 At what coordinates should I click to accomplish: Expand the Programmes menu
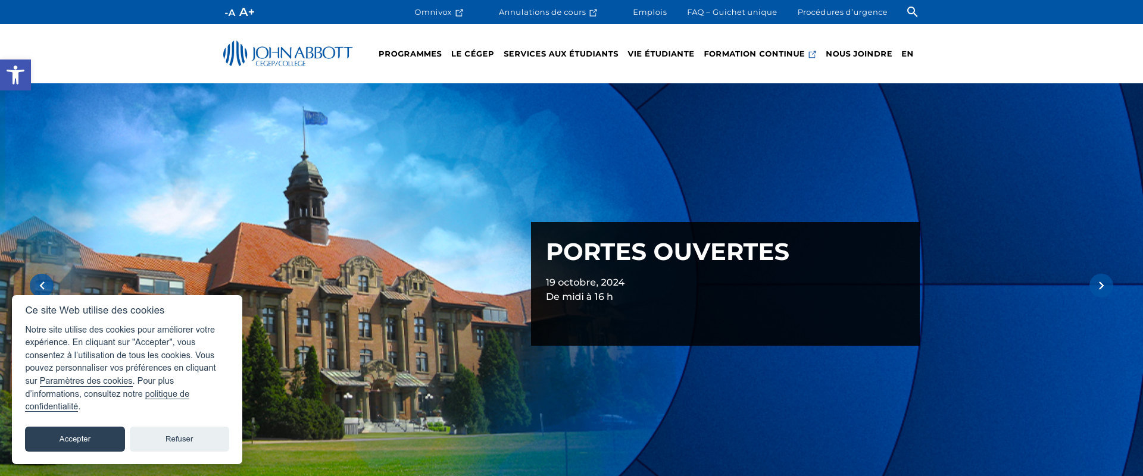coord(410,54)
